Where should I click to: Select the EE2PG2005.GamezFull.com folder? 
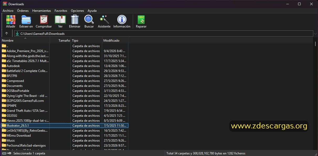pos(65,101)
